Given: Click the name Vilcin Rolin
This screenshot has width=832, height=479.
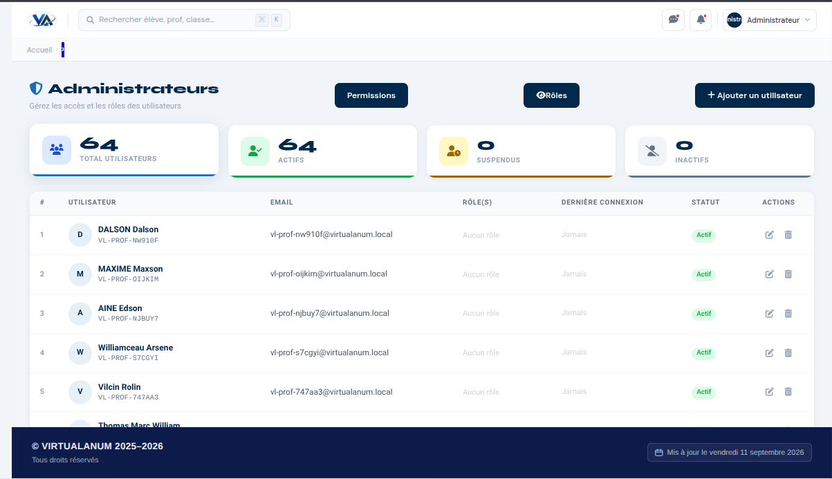Looking at the screenshot, I should [120, 387].
